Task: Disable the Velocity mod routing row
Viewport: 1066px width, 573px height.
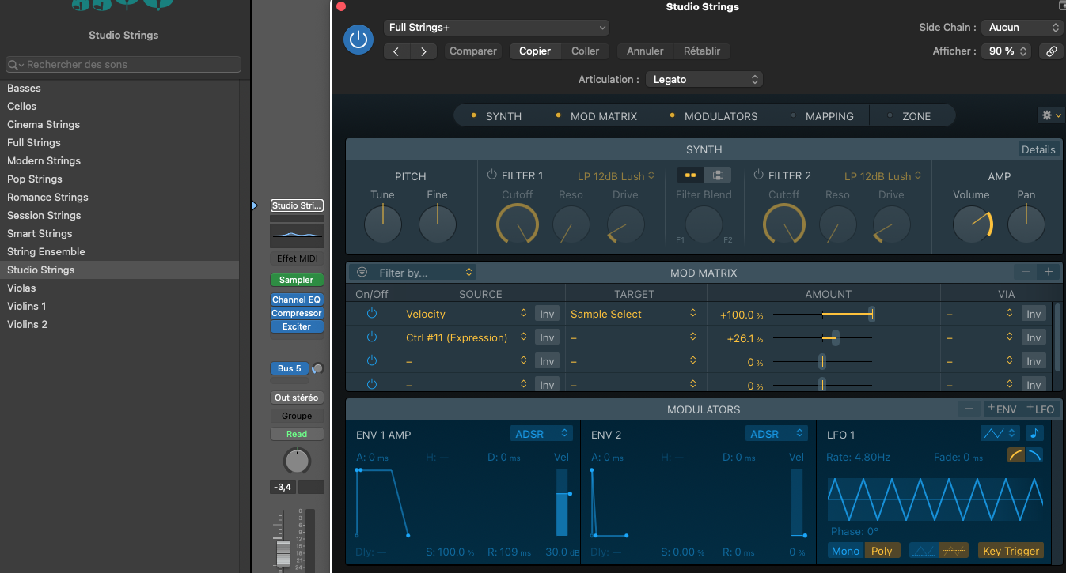Action: tap(372, 314)
